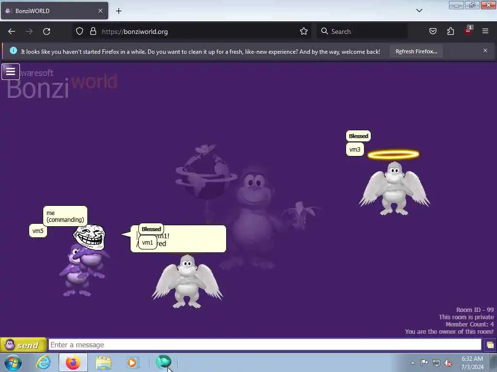This screenshot has height=372, width=497.
Task: Reload the bonziworld.org page
Action: click(47, 31)
